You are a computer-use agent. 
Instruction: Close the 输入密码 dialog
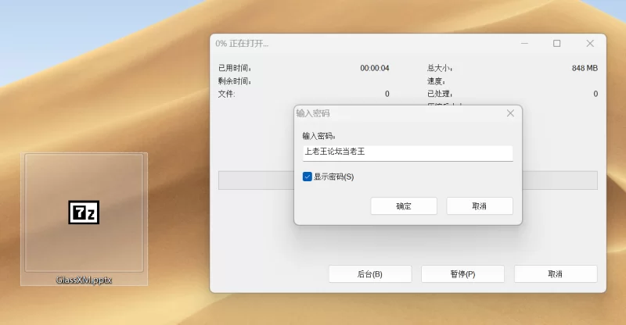(x=510, y=113)
